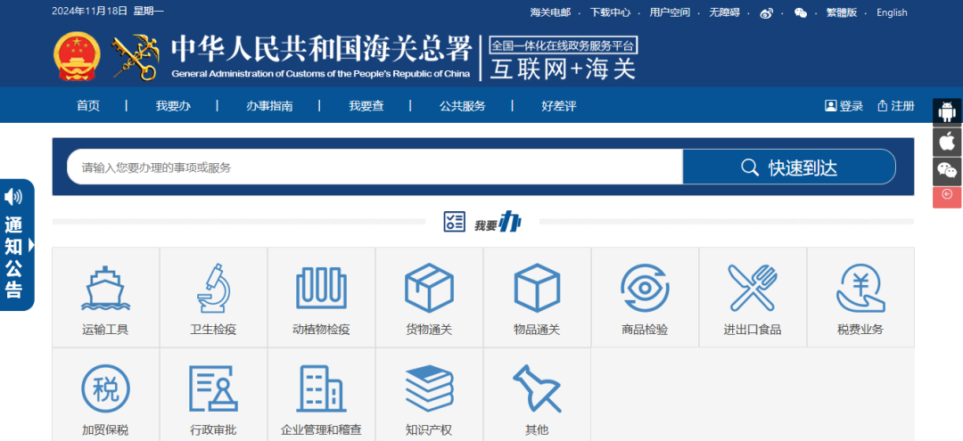Click the 互联网+海关 banner text
The width and height of the screenshot is (963, 441).
point(563,69)
